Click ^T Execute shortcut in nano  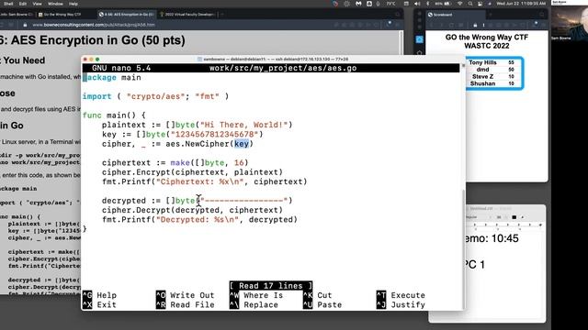coord(401,295)
